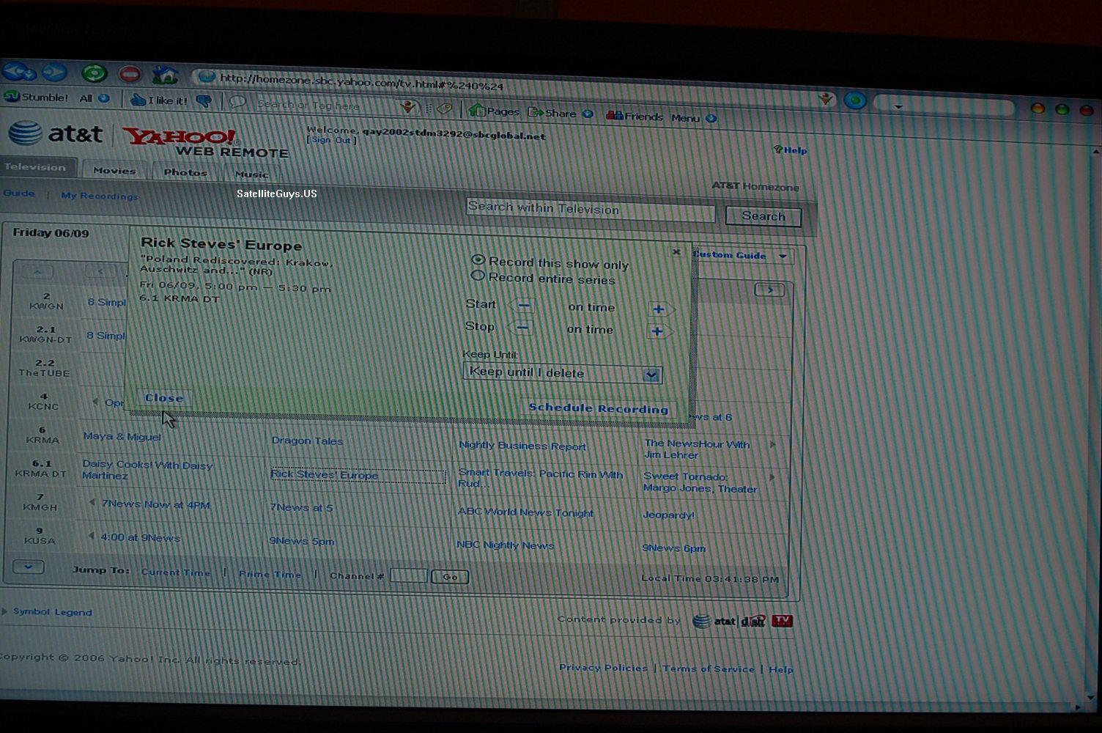Open Nightly Business Report listing
Screen dimensions: 1102x733
pyautogui.click(x=522, y=446)
